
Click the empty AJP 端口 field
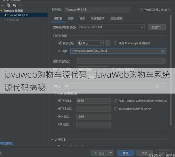[x=93, y=125]
